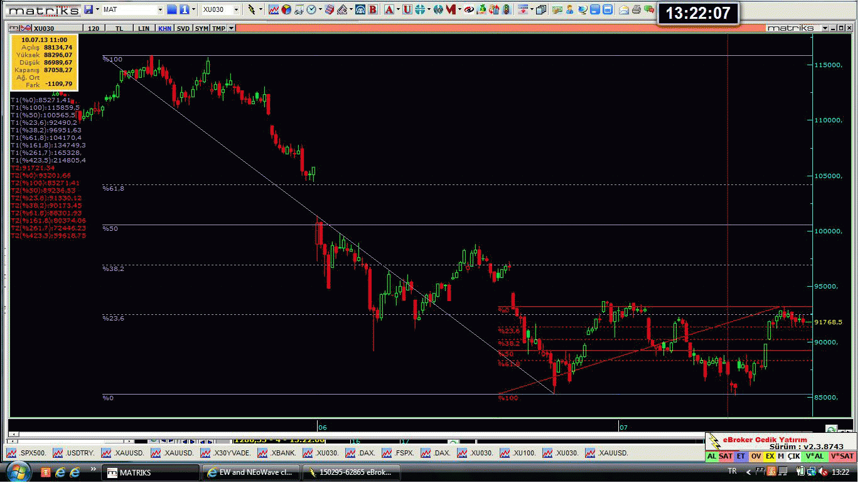The image size is (860, 483).
Task: Click the red letter B icon
Action: (373, 9)
